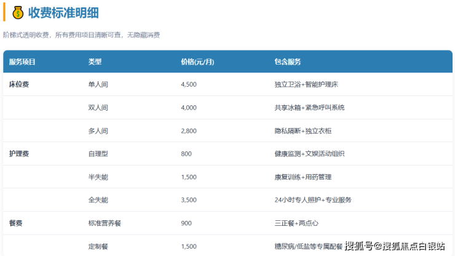
Task: Select the 标准营养餐 meal type cell
Action: (x=105, y=223)
